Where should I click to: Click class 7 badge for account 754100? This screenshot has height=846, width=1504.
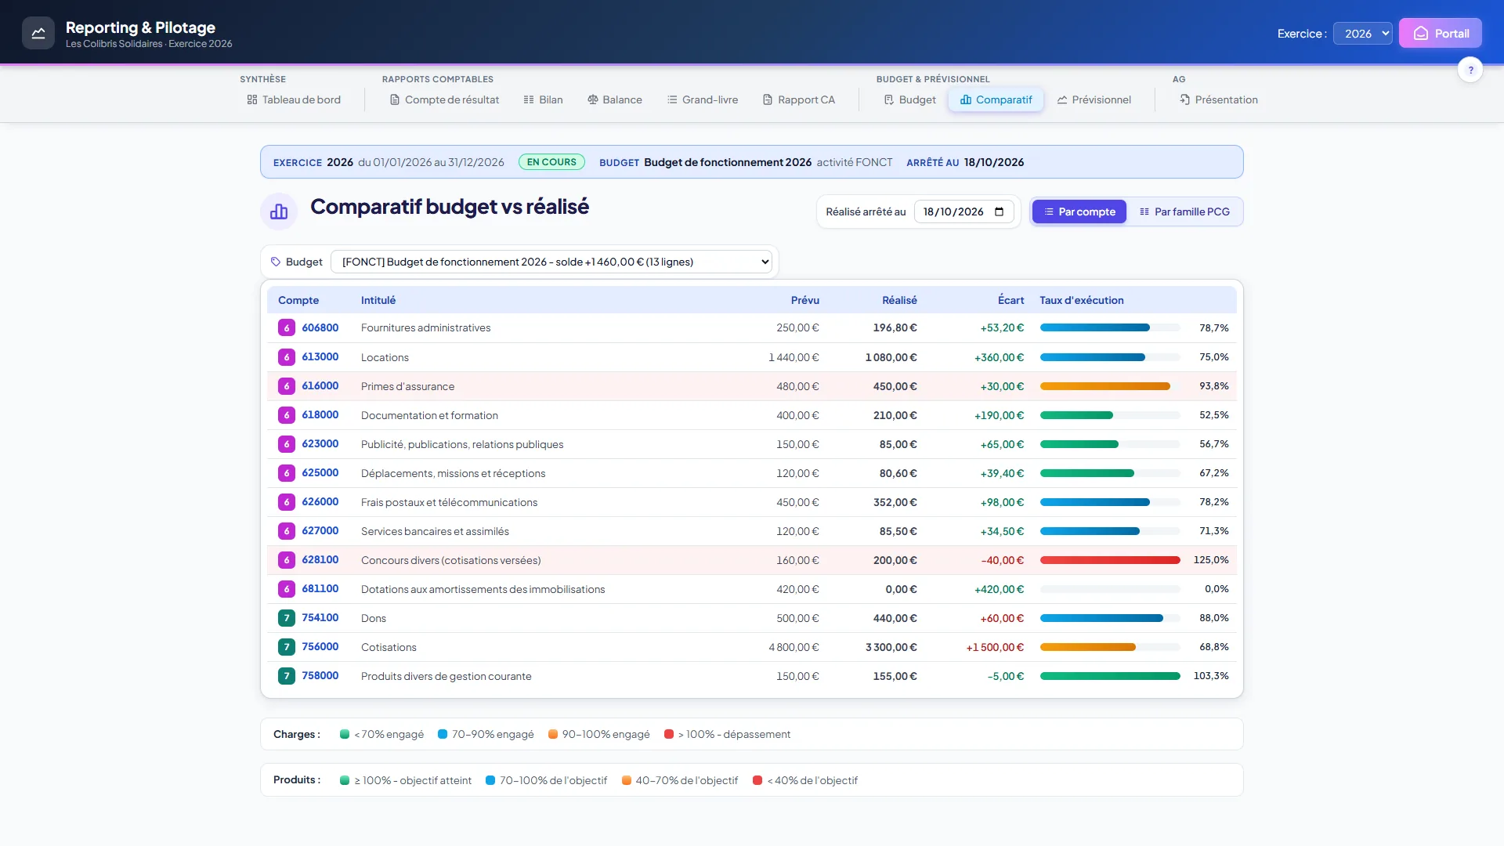tap(287, 618)
